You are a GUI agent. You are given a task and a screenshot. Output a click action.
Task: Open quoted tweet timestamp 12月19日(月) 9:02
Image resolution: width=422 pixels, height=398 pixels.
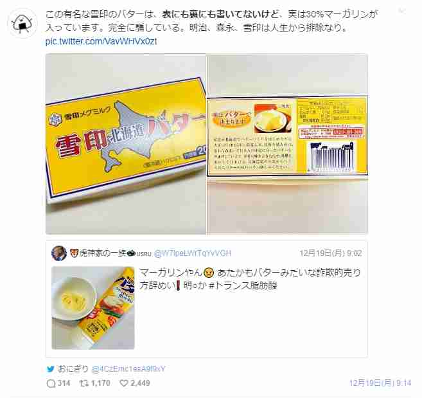tap(331, 253)
